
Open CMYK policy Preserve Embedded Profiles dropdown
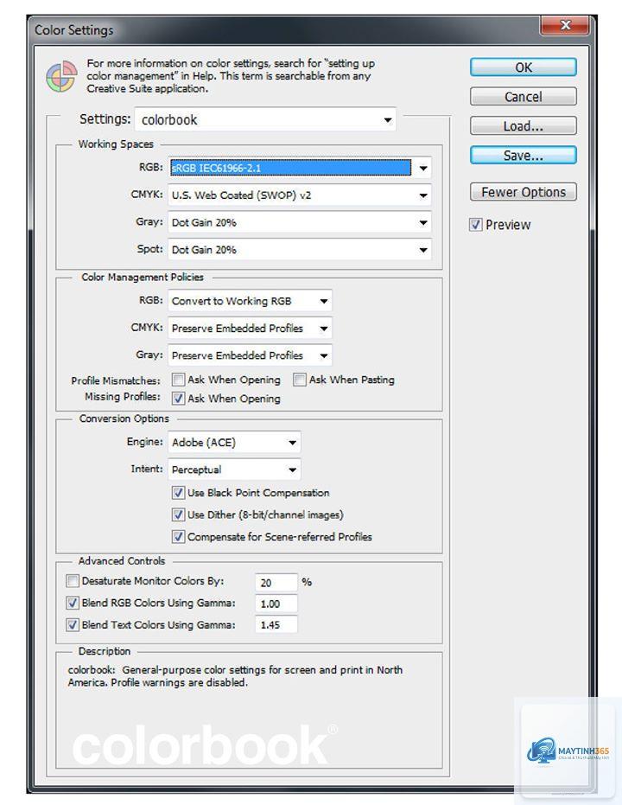pyautogui.click(x=250, y=328)
